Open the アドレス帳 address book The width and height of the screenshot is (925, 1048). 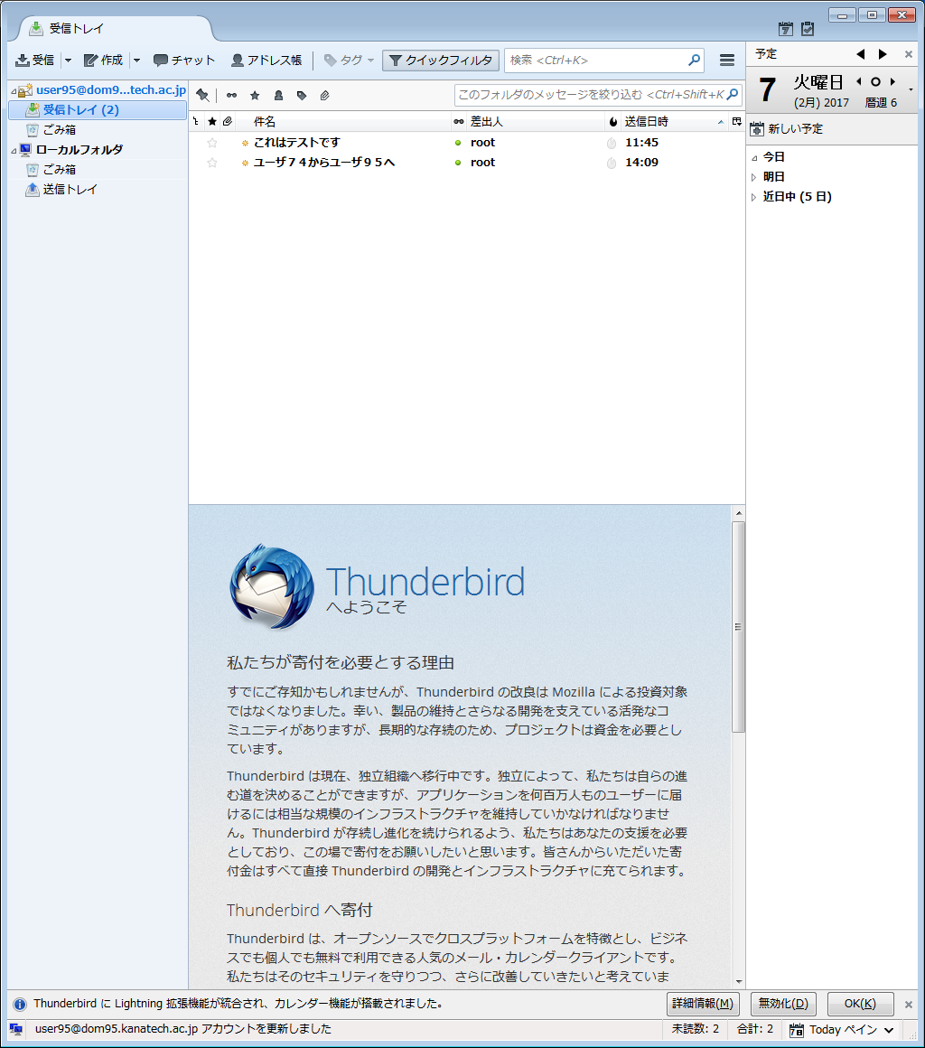(266, 61)
